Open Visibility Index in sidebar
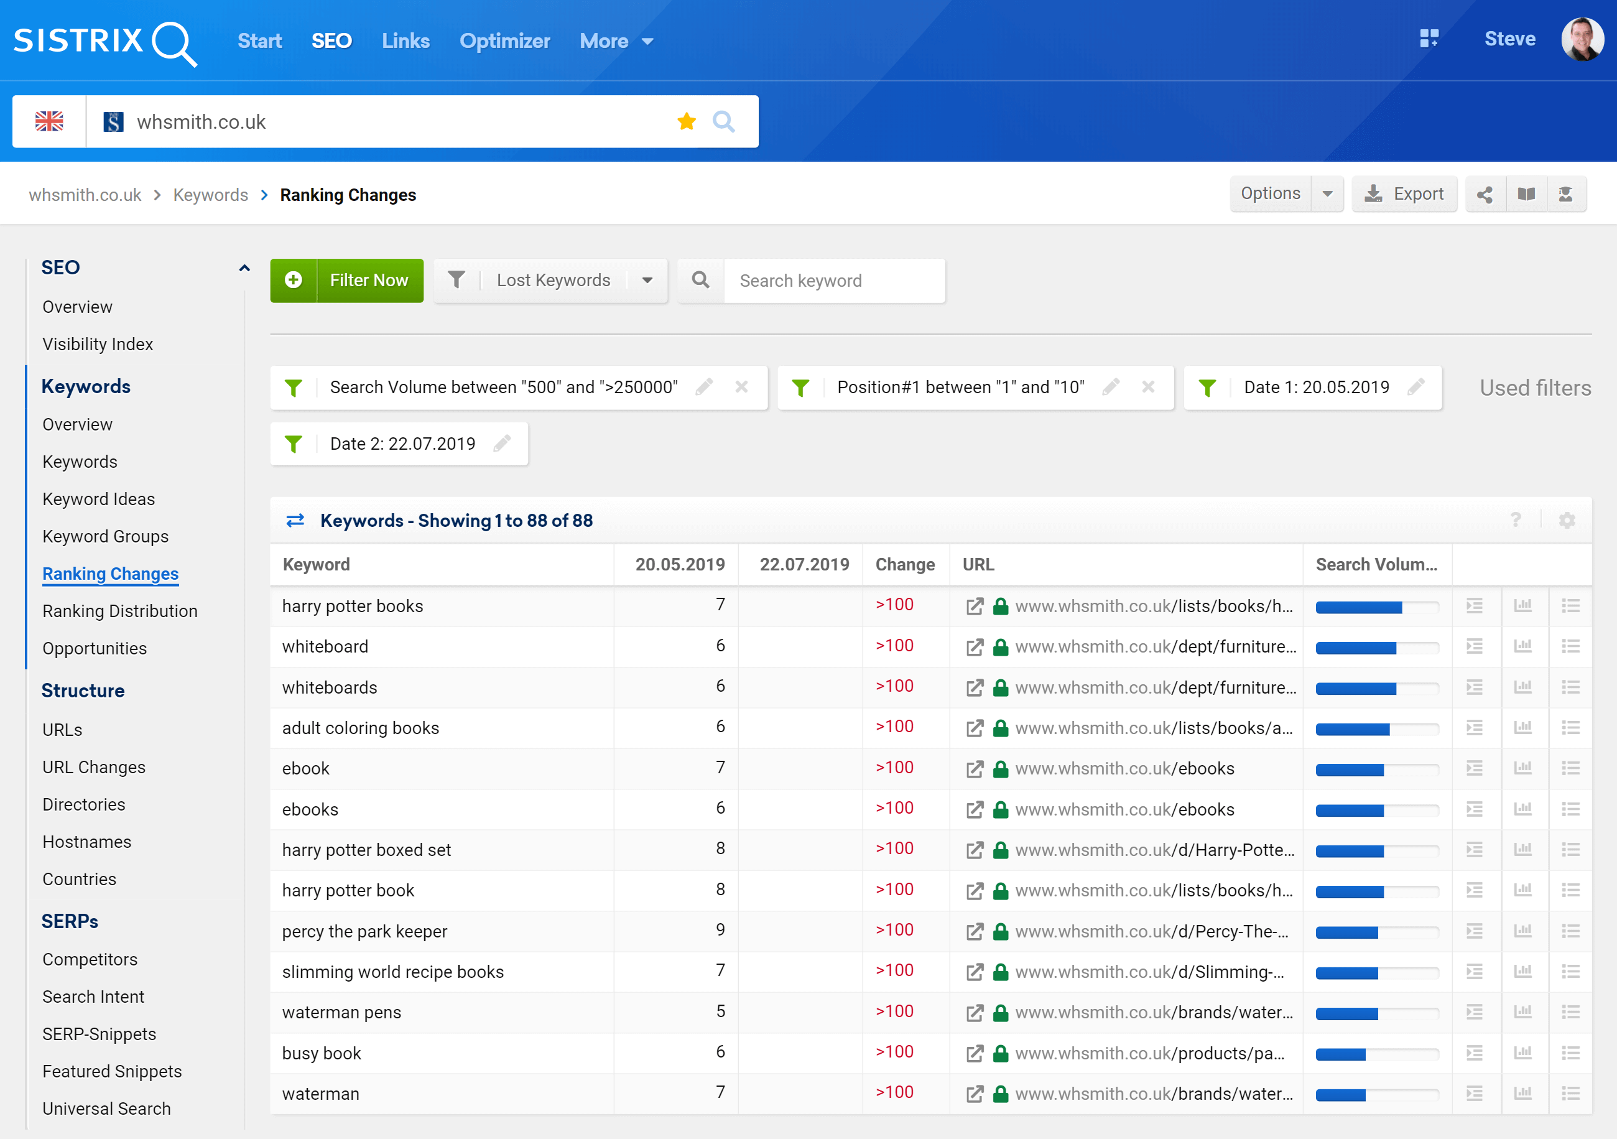The width and height of the screenshot is (1617, 1139). [98, 344]
